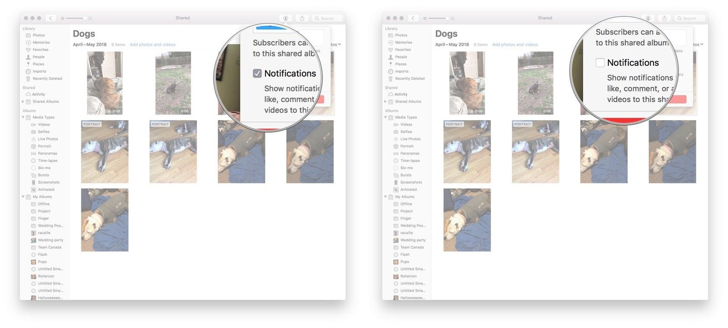Expand Shared Albums in left window sidebar
This screenshot has width=728, height=328.
23,101
